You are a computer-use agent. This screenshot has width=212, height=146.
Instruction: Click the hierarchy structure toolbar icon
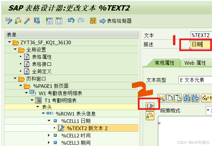pyautogui.click(x=18, y=21)
